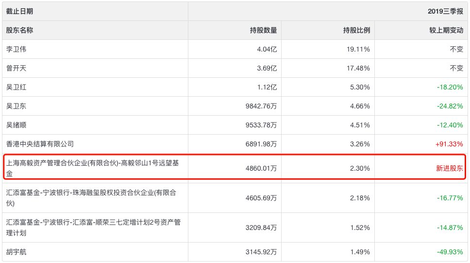Image resolution: width=470 pixels, height=263 pixels.
Task: Click the +91.33% change value
Action: pos(449,144)
